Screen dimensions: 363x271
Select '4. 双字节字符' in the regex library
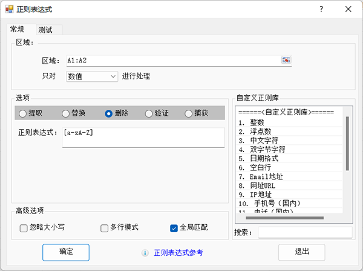point(290,149)
